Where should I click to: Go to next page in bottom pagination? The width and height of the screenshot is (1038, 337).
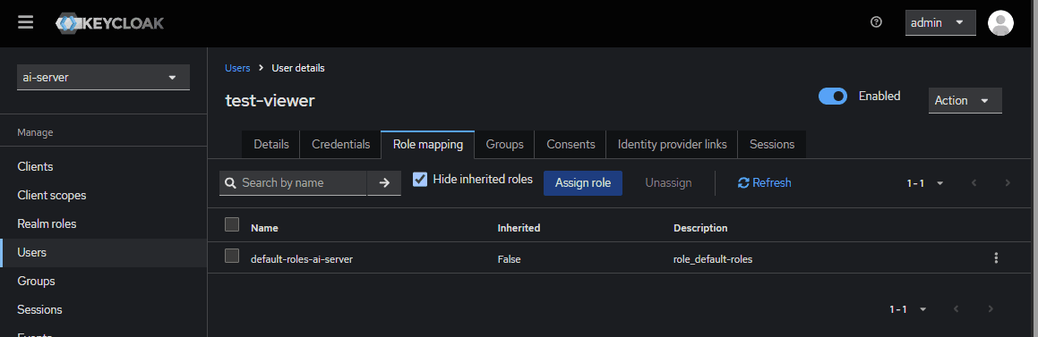pyautogui.click(x=991, y=308)
